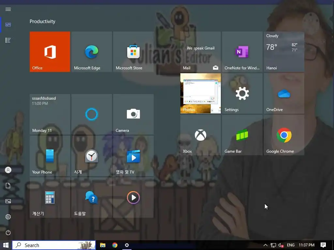Open the Cortana circle tile

[x=92, y=114]
